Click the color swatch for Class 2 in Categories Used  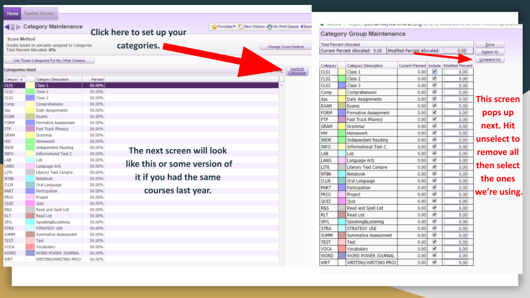[30, 92]
